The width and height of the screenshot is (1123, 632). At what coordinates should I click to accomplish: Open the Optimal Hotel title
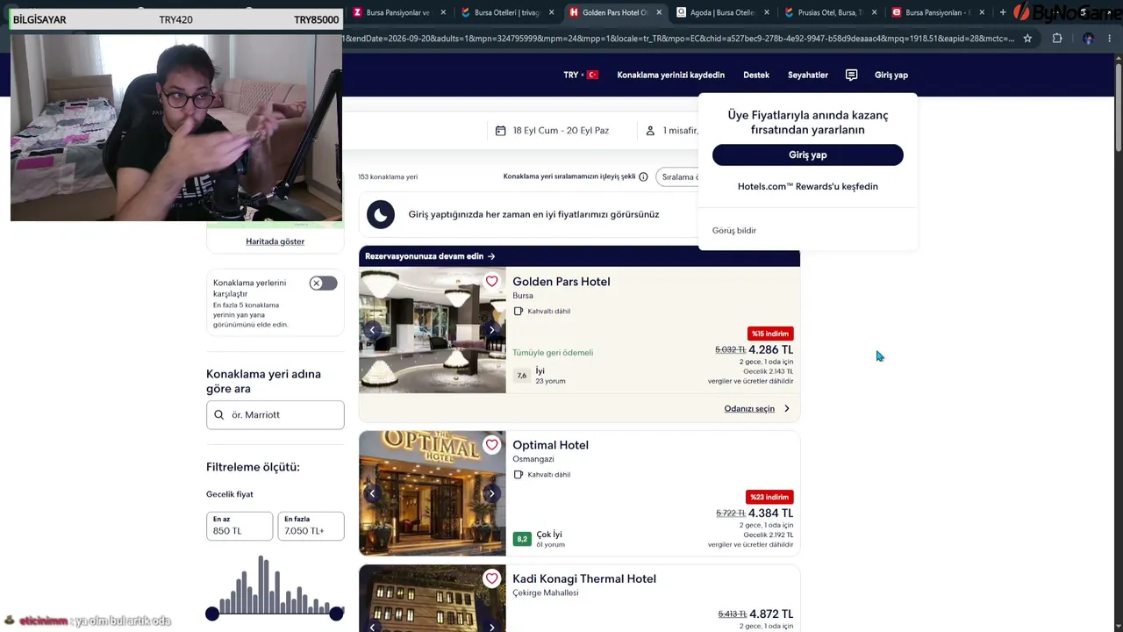[551, 445]
